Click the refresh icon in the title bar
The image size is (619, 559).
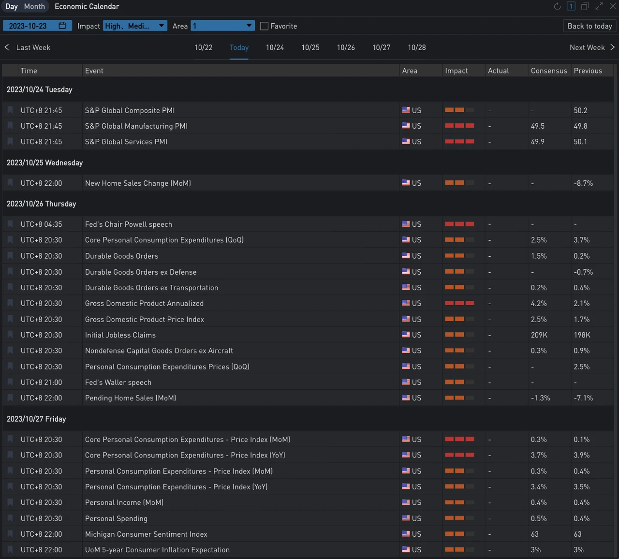[x=557, y=6]
